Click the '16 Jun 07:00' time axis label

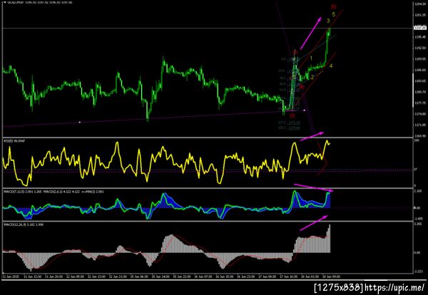[203, 276]
